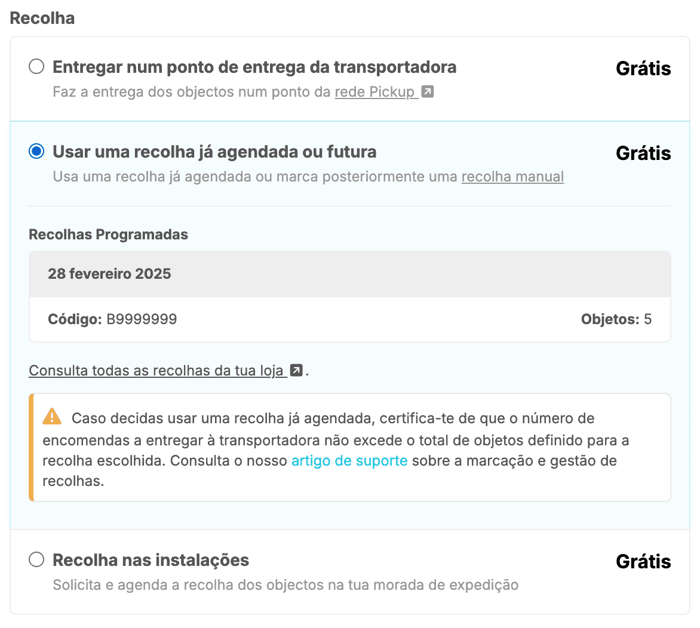Viewport: 700px width, 628px height.
Task: Follow the recolha manual link
Action: coord(512,177)
